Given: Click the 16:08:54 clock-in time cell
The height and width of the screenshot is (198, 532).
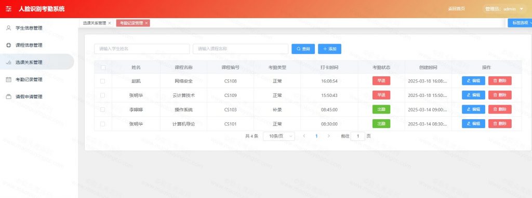Looking at the screenshot, I should click(329, 81).
